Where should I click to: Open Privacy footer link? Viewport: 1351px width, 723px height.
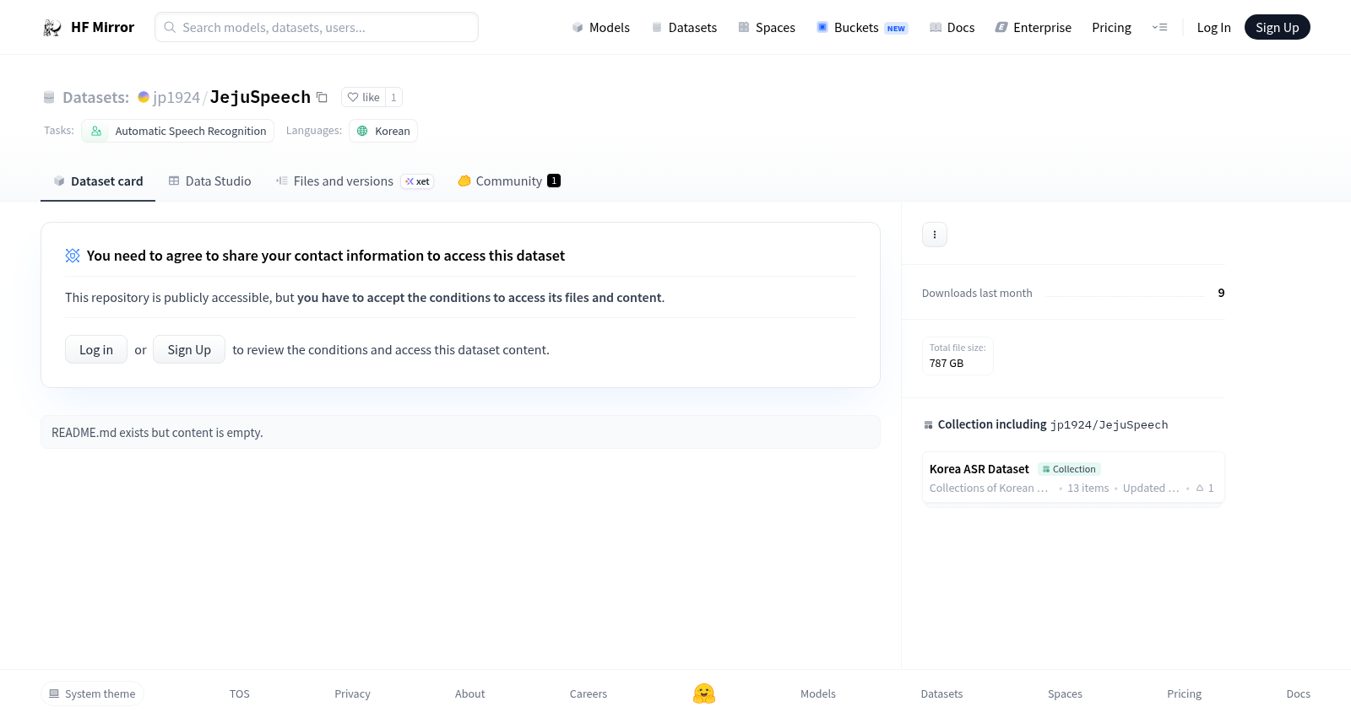pos(352,693)
